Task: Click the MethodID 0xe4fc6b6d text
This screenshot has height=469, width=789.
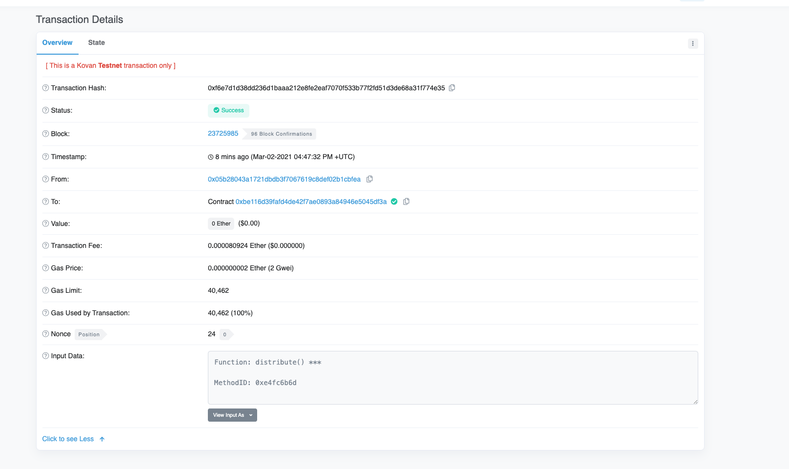Action: pos(255,383)
